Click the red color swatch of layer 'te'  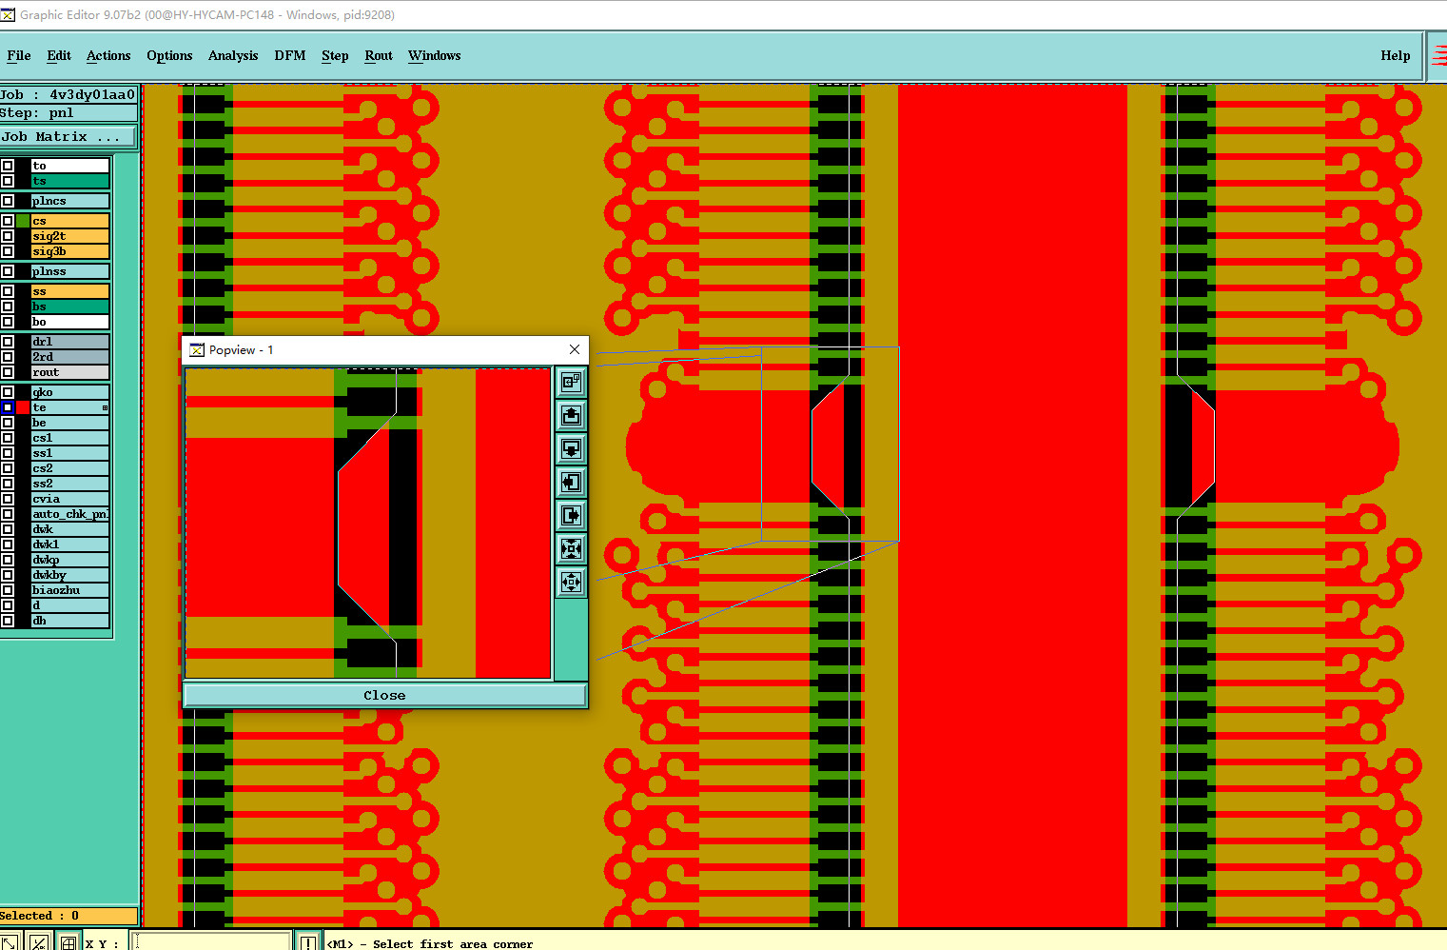click(23, 407)
